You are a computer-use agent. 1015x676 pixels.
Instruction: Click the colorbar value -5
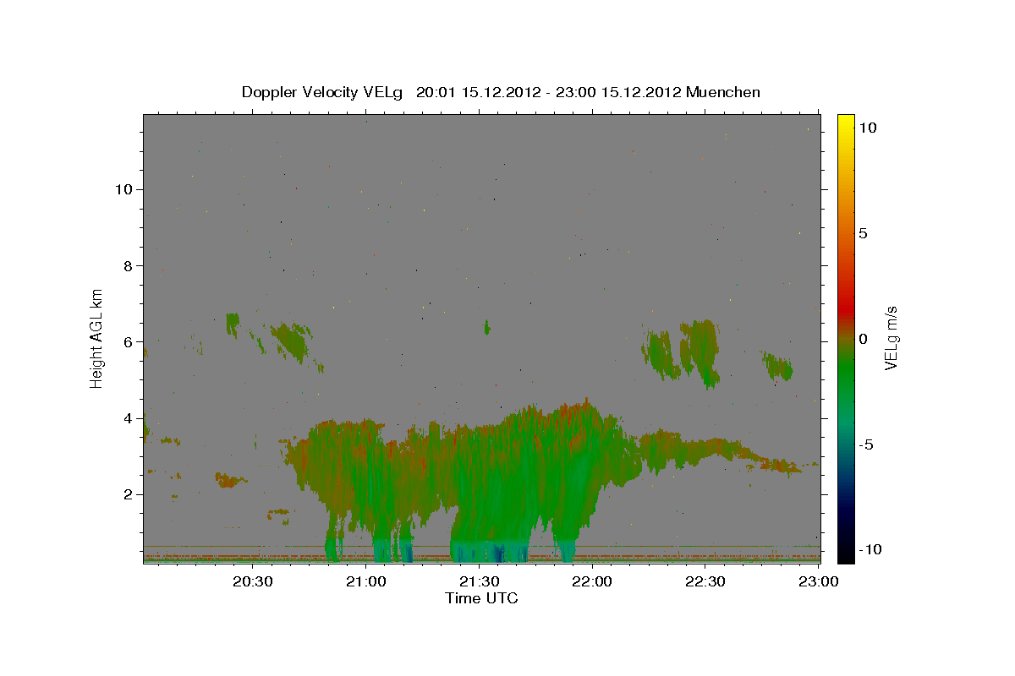[865, 444]
